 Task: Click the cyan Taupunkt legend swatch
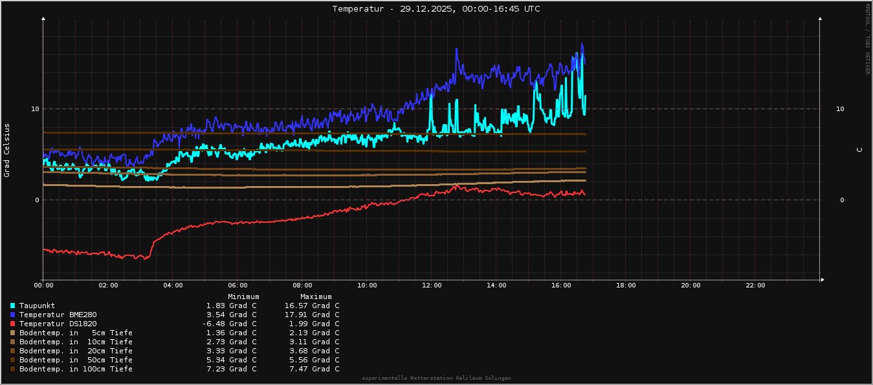(13, 306)
